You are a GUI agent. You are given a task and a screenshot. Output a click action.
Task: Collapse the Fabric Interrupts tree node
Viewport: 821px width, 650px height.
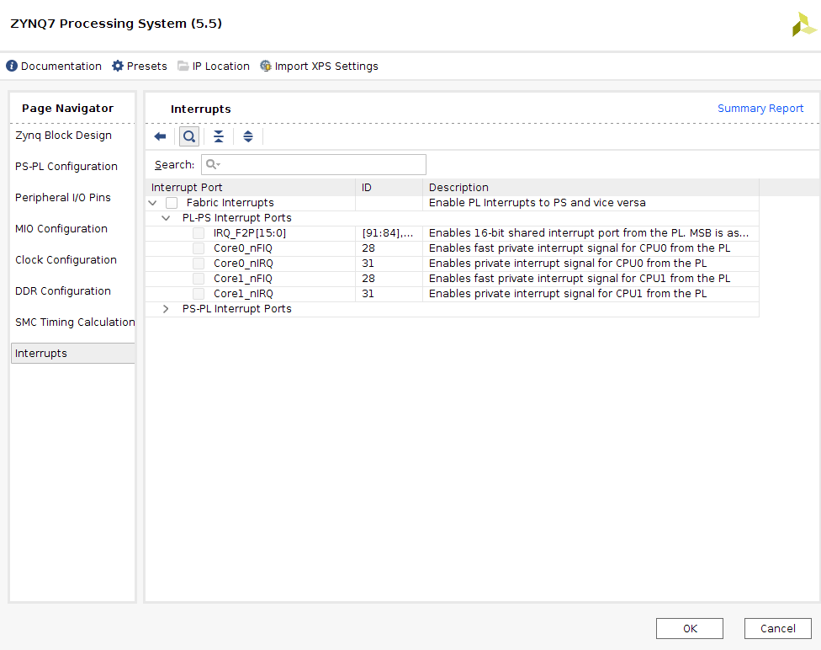pos(153,203)
